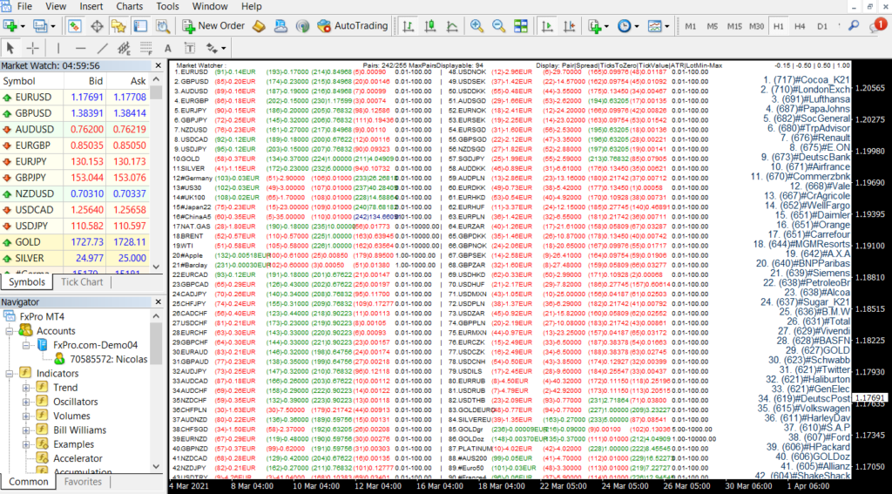Viewport: 892px width, 494px height.
Task: Open the Charts menu
Action: point(130,7)
